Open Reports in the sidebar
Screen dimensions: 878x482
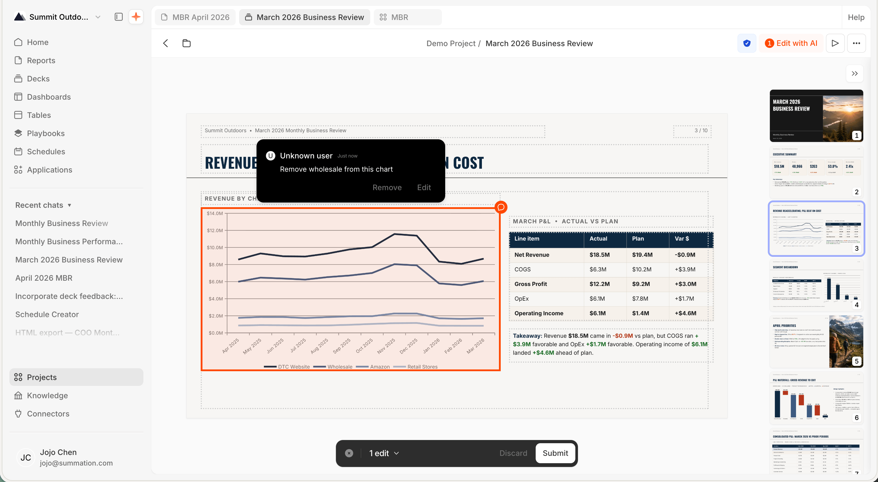click(x=76, y=60)
